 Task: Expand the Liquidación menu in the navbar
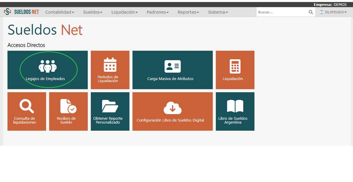coord(124,12)
